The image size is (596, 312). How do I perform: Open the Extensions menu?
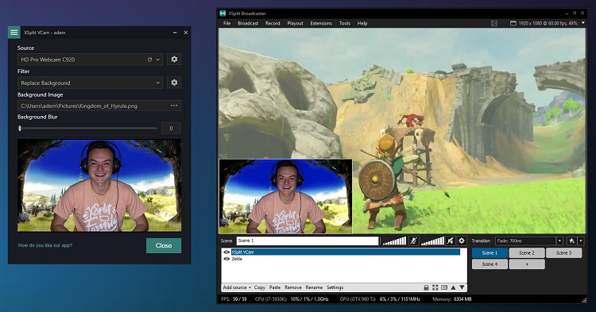point(321,23)
